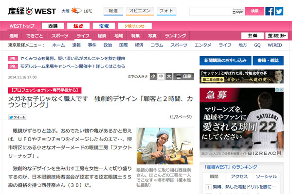Open ライフ in the pink menu
This screenshot has width=292, height=194.
tap(83, 36)
